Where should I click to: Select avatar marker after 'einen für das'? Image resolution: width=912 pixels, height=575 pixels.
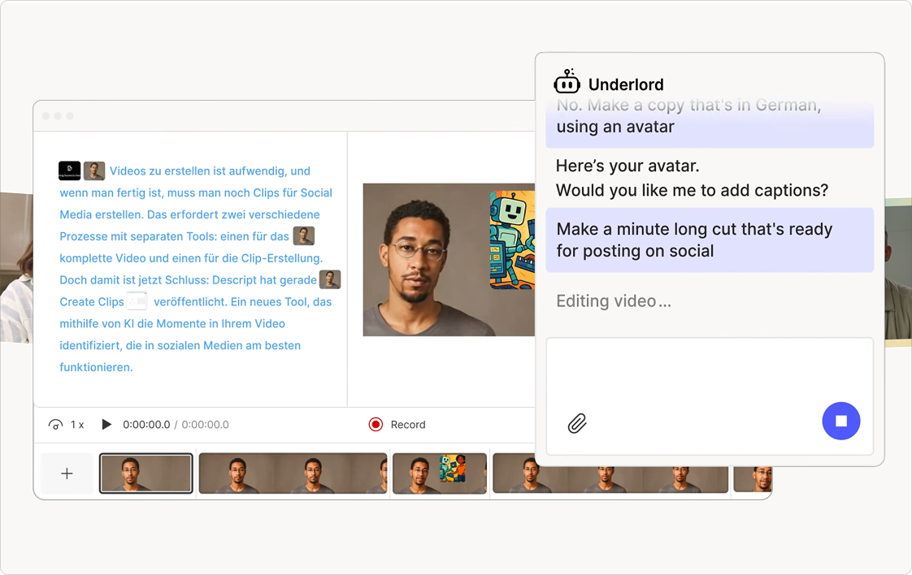click(303, 236)
